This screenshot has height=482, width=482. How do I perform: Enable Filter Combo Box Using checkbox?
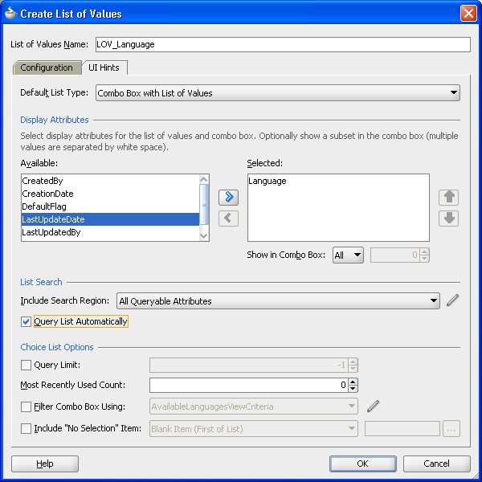coord(27,406)
